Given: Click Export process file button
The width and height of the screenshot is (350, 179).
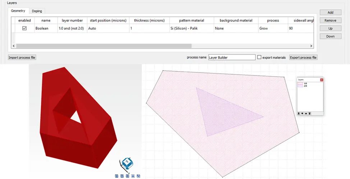Looking at the screenshot, I should [303, 57].
